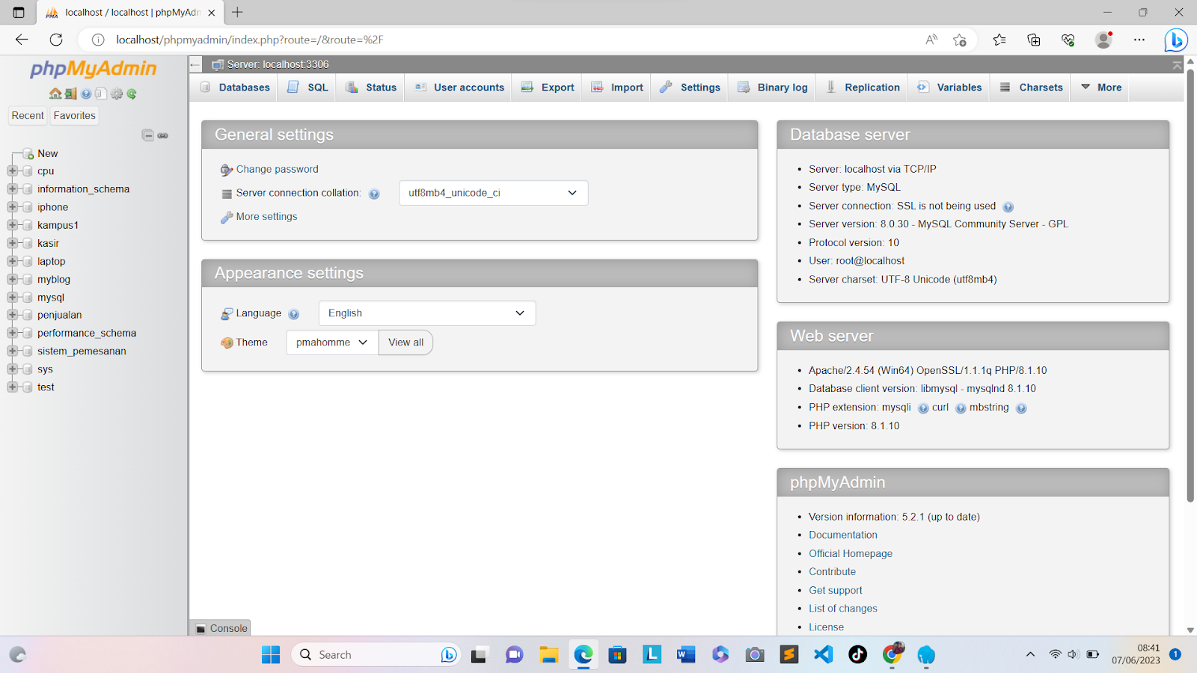Image resolution: width=1197 pixels, height=673 pixels.
Task: Click the phpMyAdmin logo
Action: tap(94, 69)
